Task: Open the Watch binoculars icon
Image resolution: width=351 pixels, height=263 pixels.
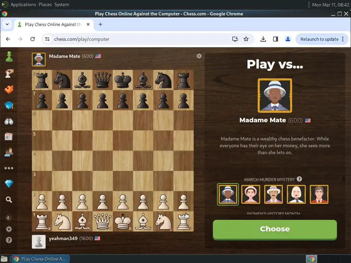Action: coord(9,121)
